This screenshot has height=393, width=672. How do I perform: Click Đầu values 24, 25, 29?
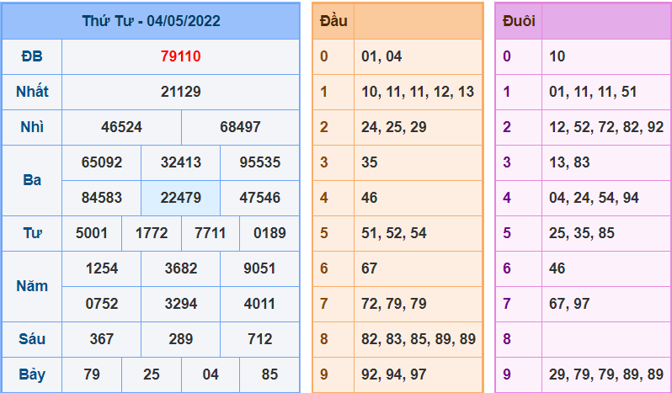pos(394,127)
